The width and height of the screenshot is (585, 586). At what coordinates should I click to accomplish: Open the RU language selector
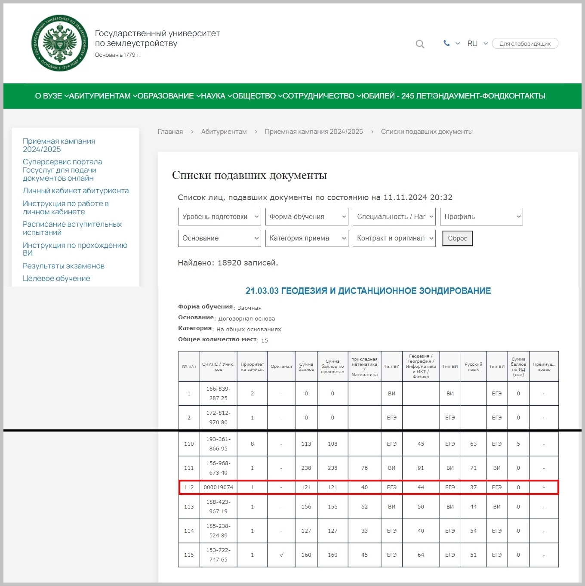pyautogui.click(x=477, y=43)
